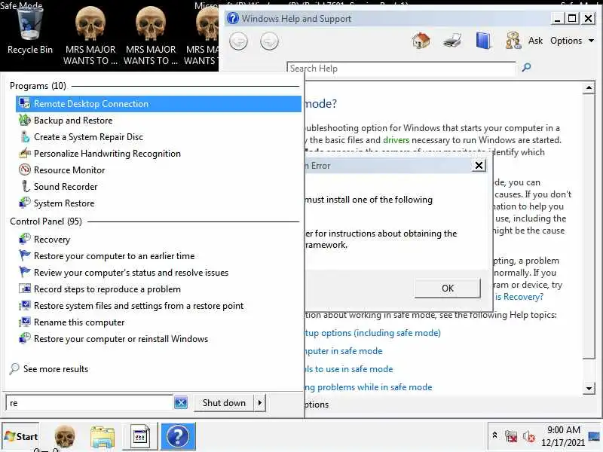603x452 pixels.
Task: Expand the Shut down options arrow
Action: click(260, 403)
